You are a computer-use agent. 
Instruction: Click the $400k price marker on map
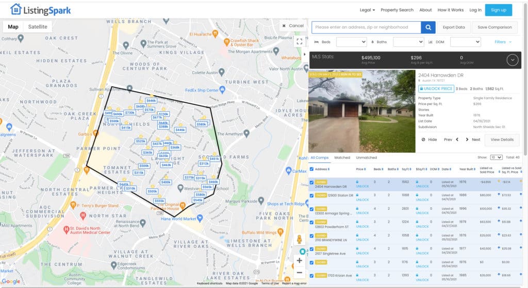[x=166, y=182]
